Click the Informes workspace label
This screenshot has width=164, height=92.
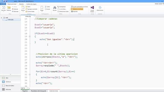pyautogui.click(x=8, y=89)
